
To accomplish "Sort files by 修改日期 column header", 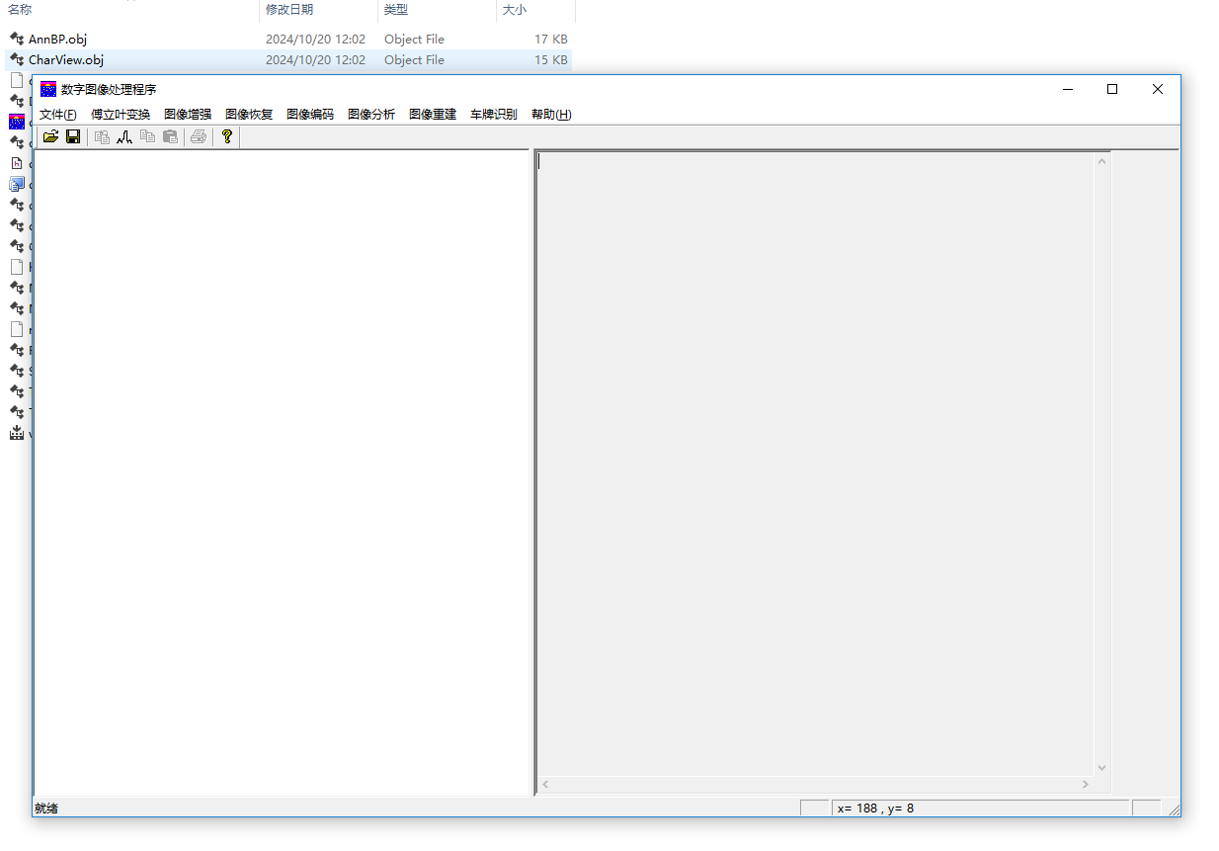I will coord(288,10).
